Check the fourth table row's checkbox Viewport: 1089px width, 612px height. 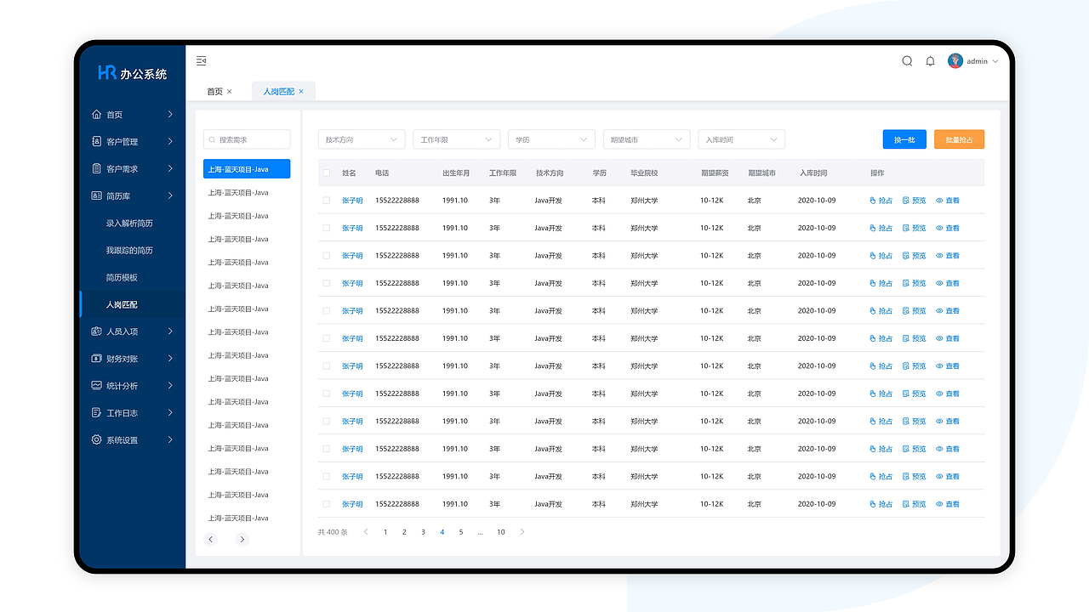coord(327,283)
